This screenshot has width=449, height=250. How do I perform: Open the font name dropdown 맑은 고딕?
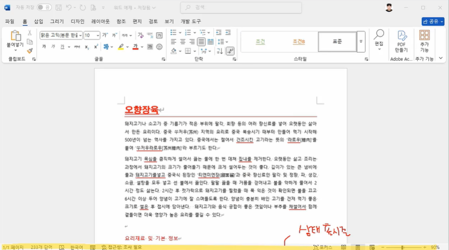point(61,35)
